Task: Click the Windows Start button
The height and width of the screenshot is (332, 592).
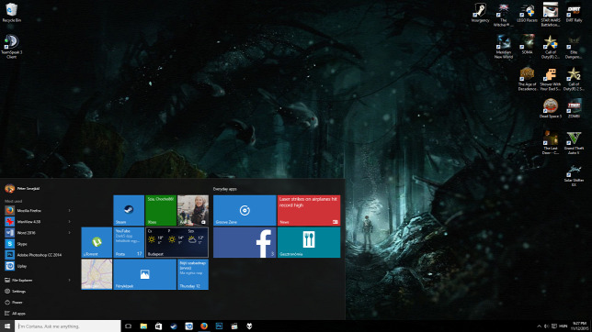Action: pyautogui.click(x=7, y=326)
